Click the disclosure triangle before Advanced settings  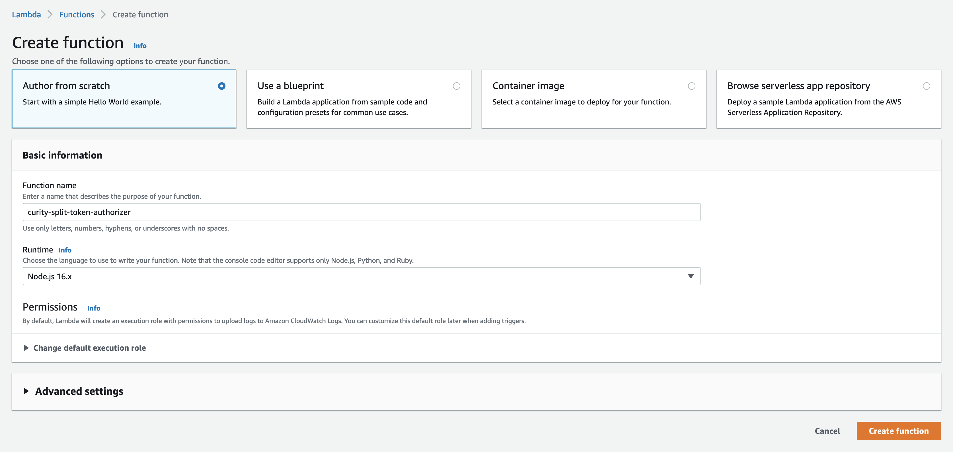tap(26, 391)
